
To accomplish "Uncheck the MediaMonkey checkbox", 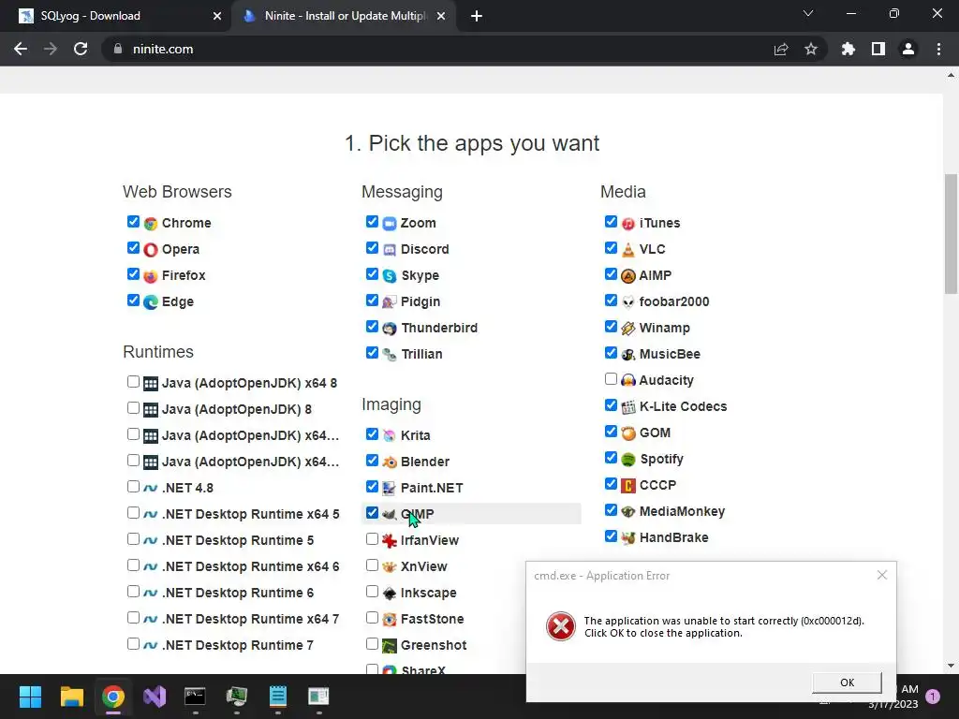I will click(611, 509).
